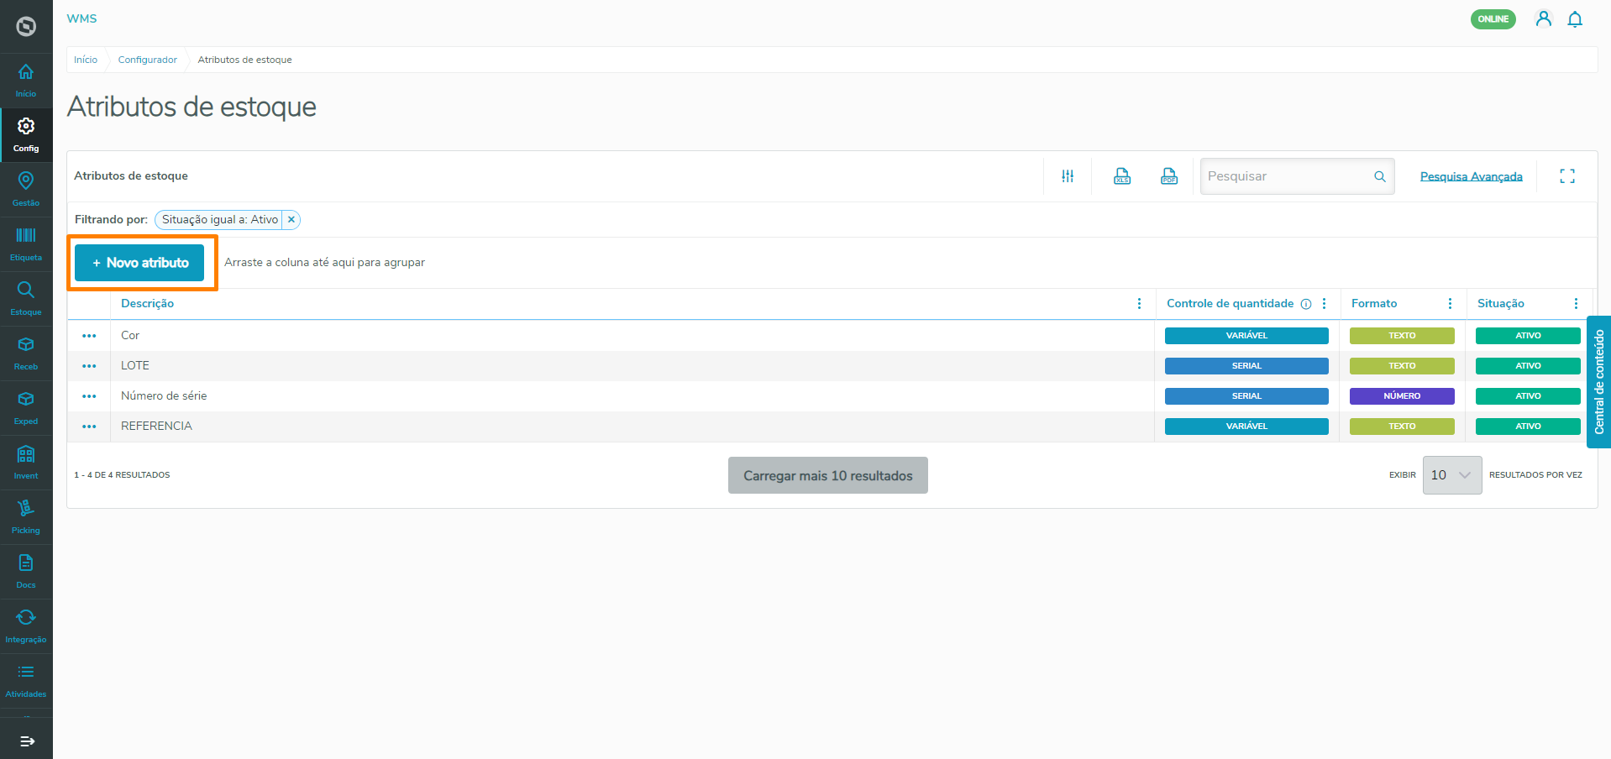Open the Docs sidebar section
1611x759 pixels.
(x=26, y=572)
